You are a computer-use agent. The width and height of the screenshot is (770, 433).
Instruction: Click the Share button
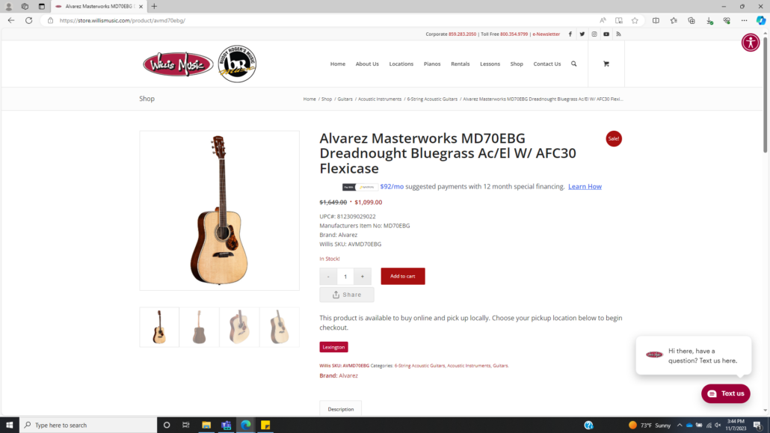point(347,295)
